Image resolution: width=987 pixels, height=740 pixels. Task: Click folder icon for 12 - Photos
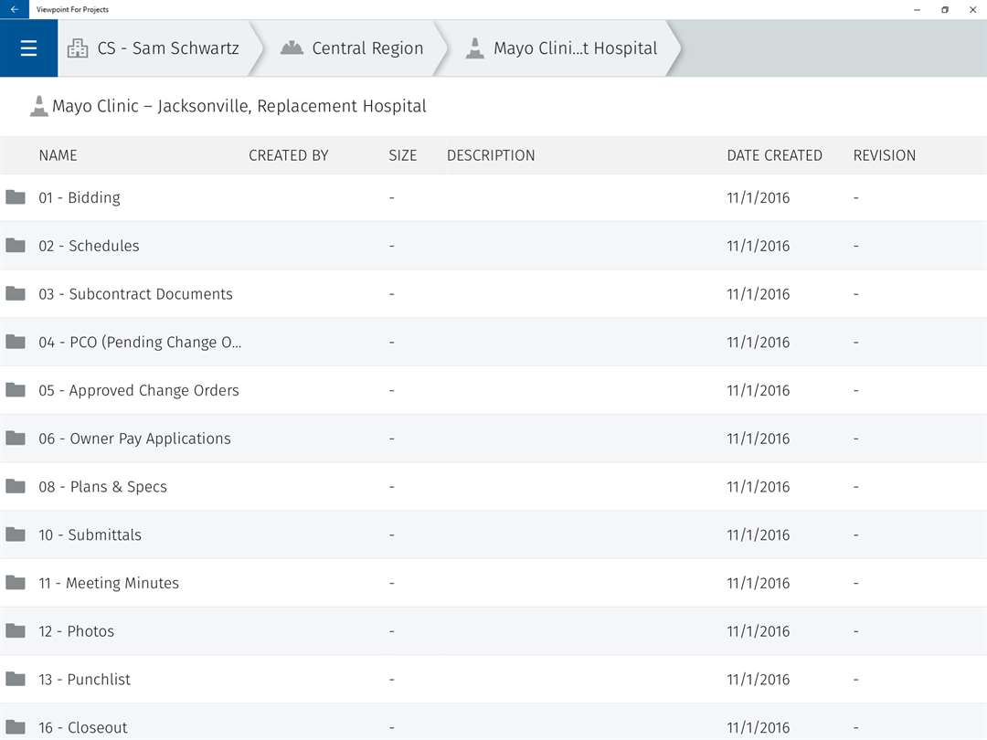click(x=16, y=630)
